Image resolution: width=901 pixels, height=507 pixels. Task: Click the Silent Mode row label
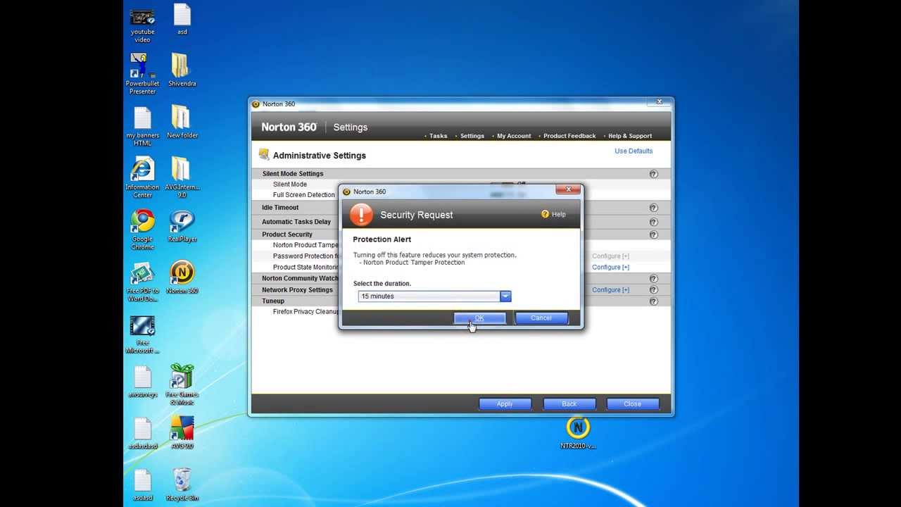point(290,184)
